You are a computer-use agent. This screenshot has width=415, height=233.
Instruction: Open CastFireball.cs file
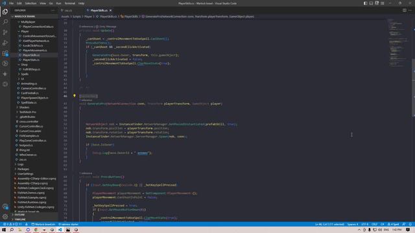pos(30,93)
